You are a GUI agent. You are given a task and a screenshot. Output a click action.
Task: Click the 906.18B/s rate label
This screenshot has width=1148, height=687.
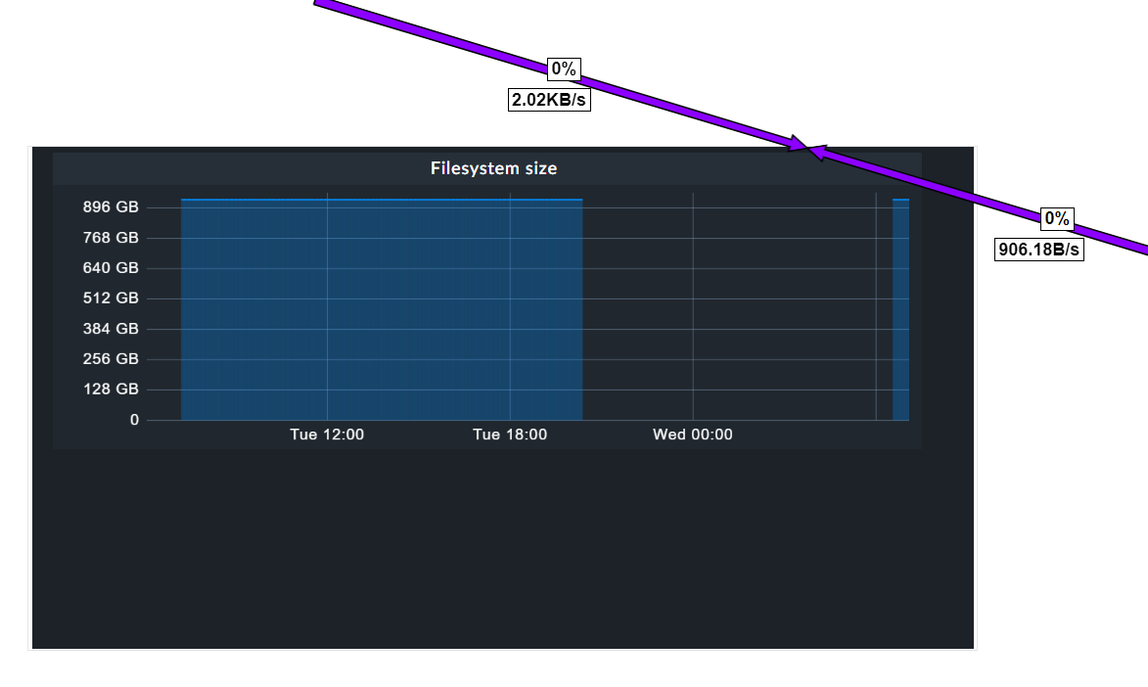(1040, 250)
